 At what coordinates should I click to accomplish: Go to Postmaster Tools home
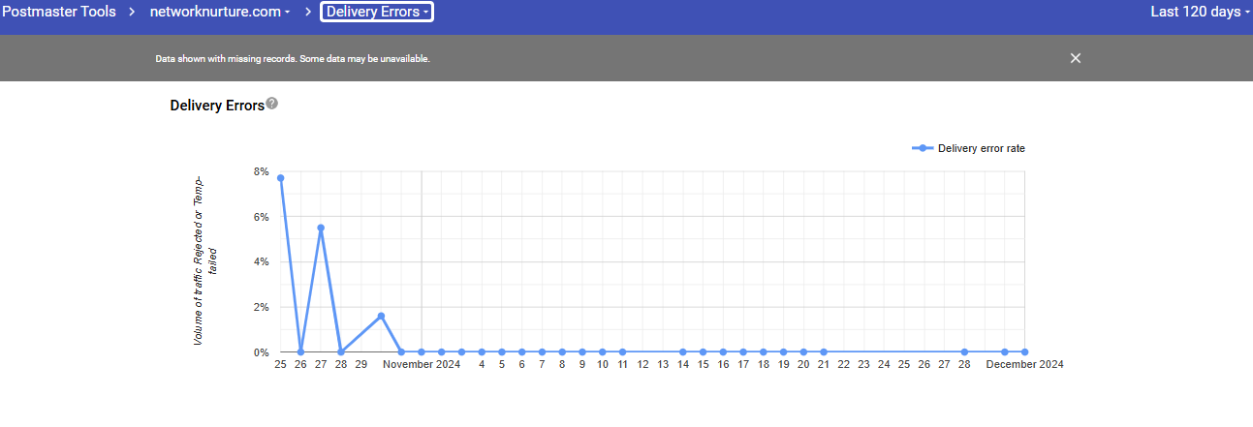tap(58, 12)
